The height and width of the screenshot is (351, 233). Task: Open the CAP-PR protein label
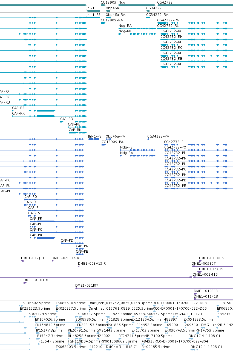[36, 218]
